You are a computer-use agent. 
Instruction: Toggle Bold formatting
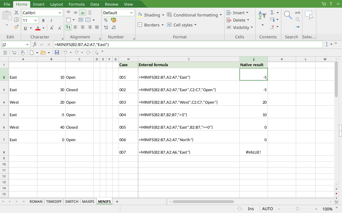point(43,20)
